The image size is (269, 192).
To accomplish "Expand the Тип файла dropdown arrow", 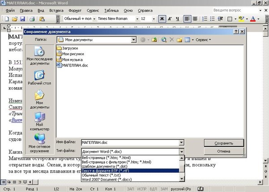I will [181, 152].
